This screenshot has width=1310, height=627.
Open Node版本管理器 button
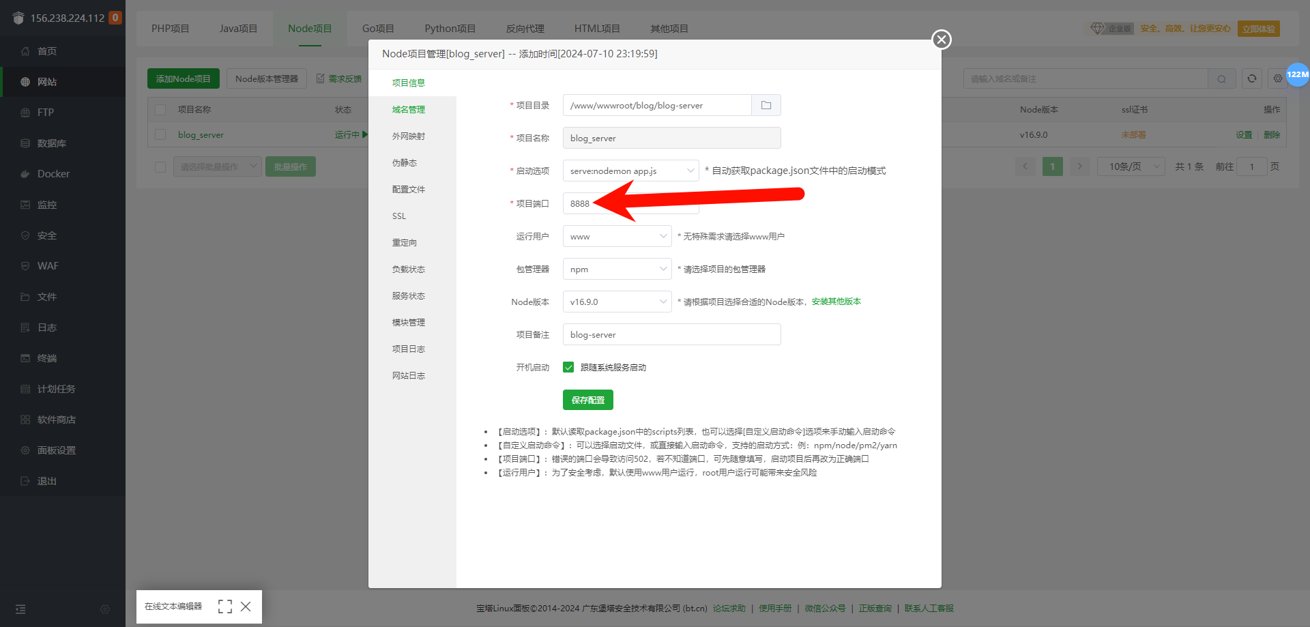click(267, 78)
